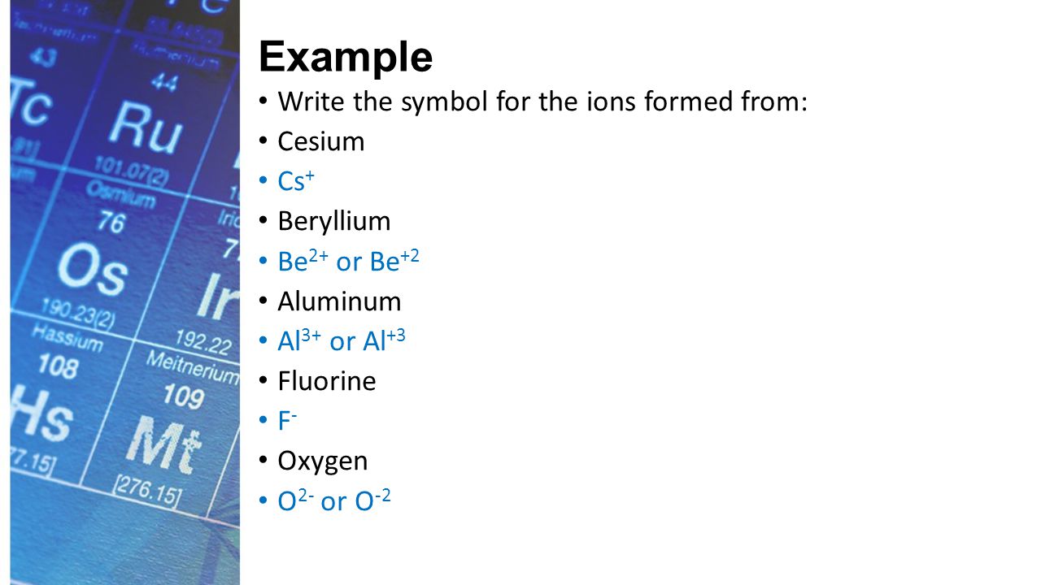Select the Beryllium bullet text

334,221
